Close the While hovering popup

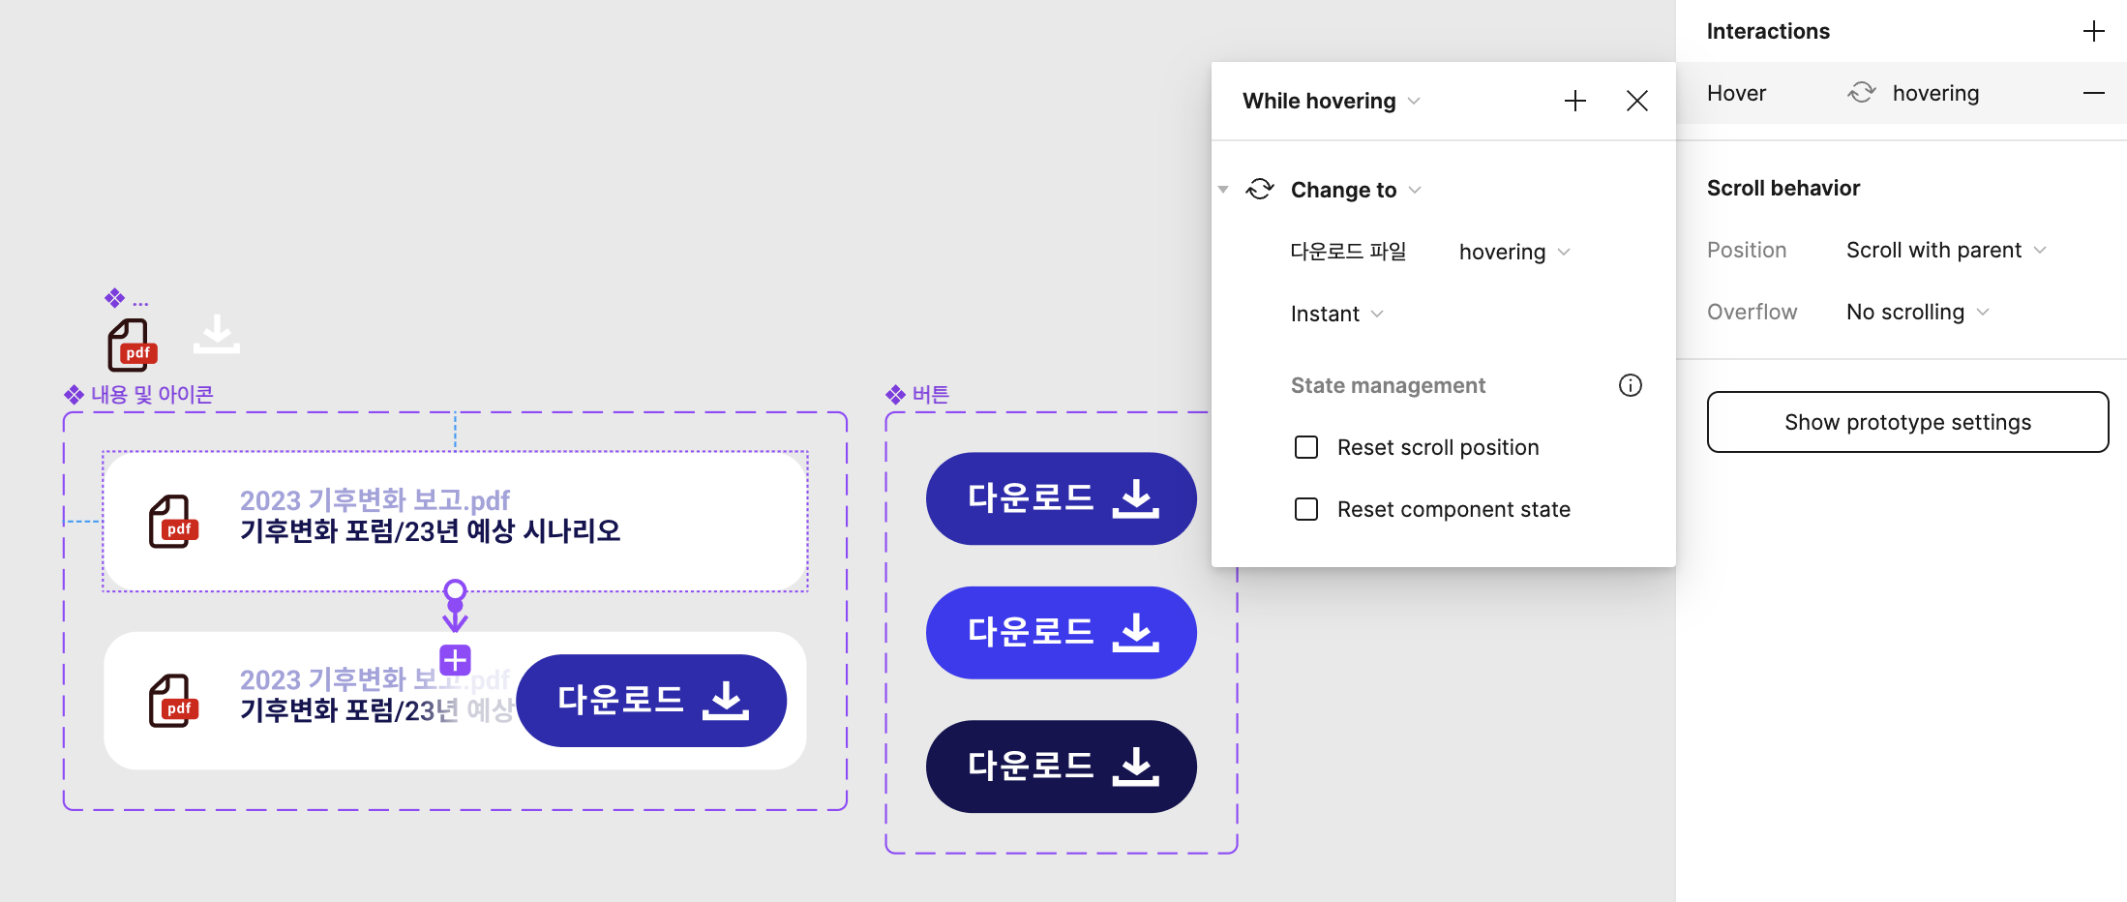pyautogui.click(x=1637, y=101)
